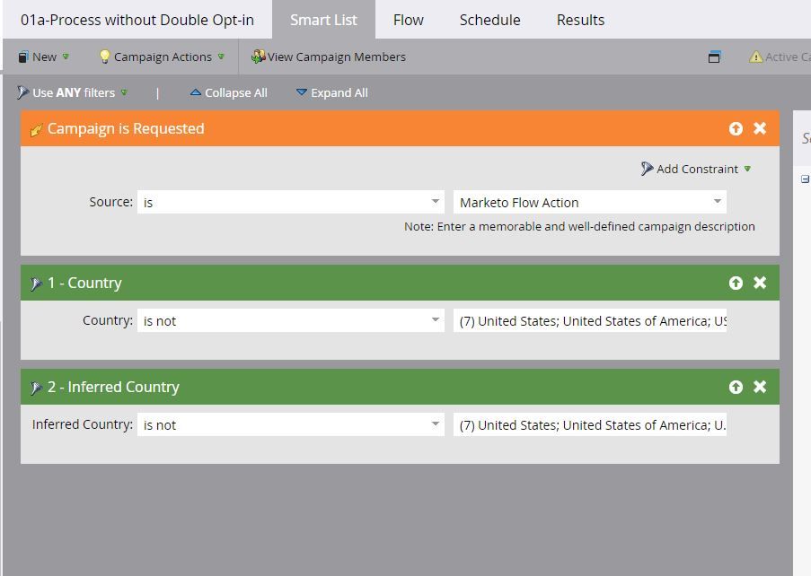Delete the 1 - Country filter
This screenshot has width=811, height=576.
pos(760,283)
